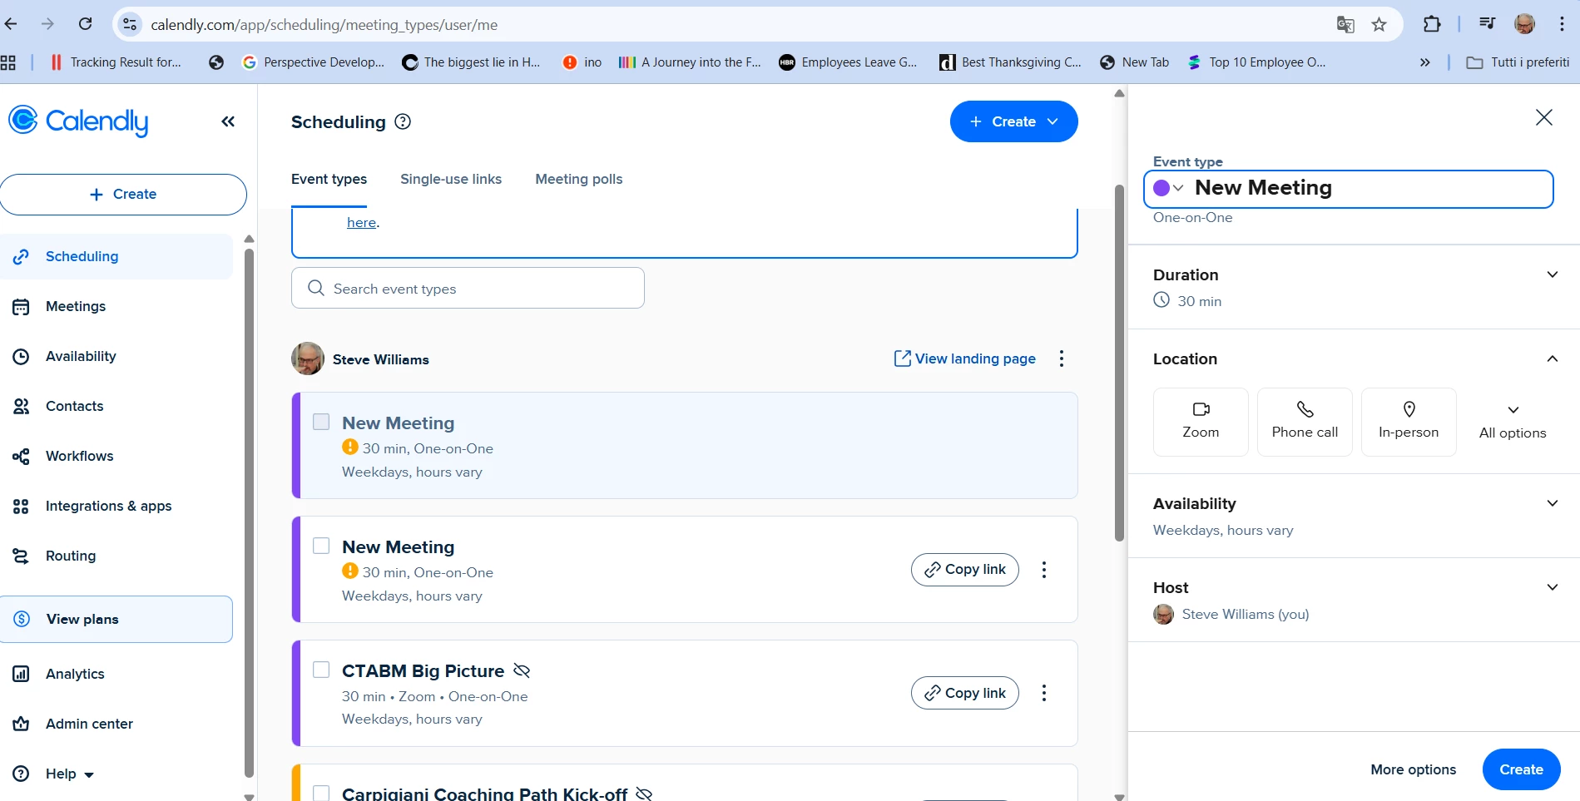The image size is (1580, 801).
Task: Reload the page in browser
Action: coord(85,24)
